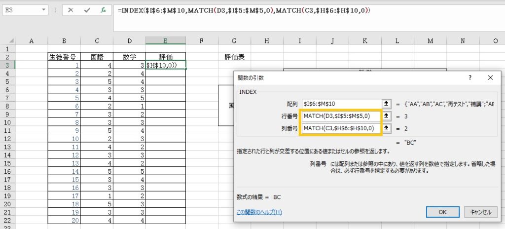
Task: Click the enter checkmark in formula bar
Action: point(87,10)
